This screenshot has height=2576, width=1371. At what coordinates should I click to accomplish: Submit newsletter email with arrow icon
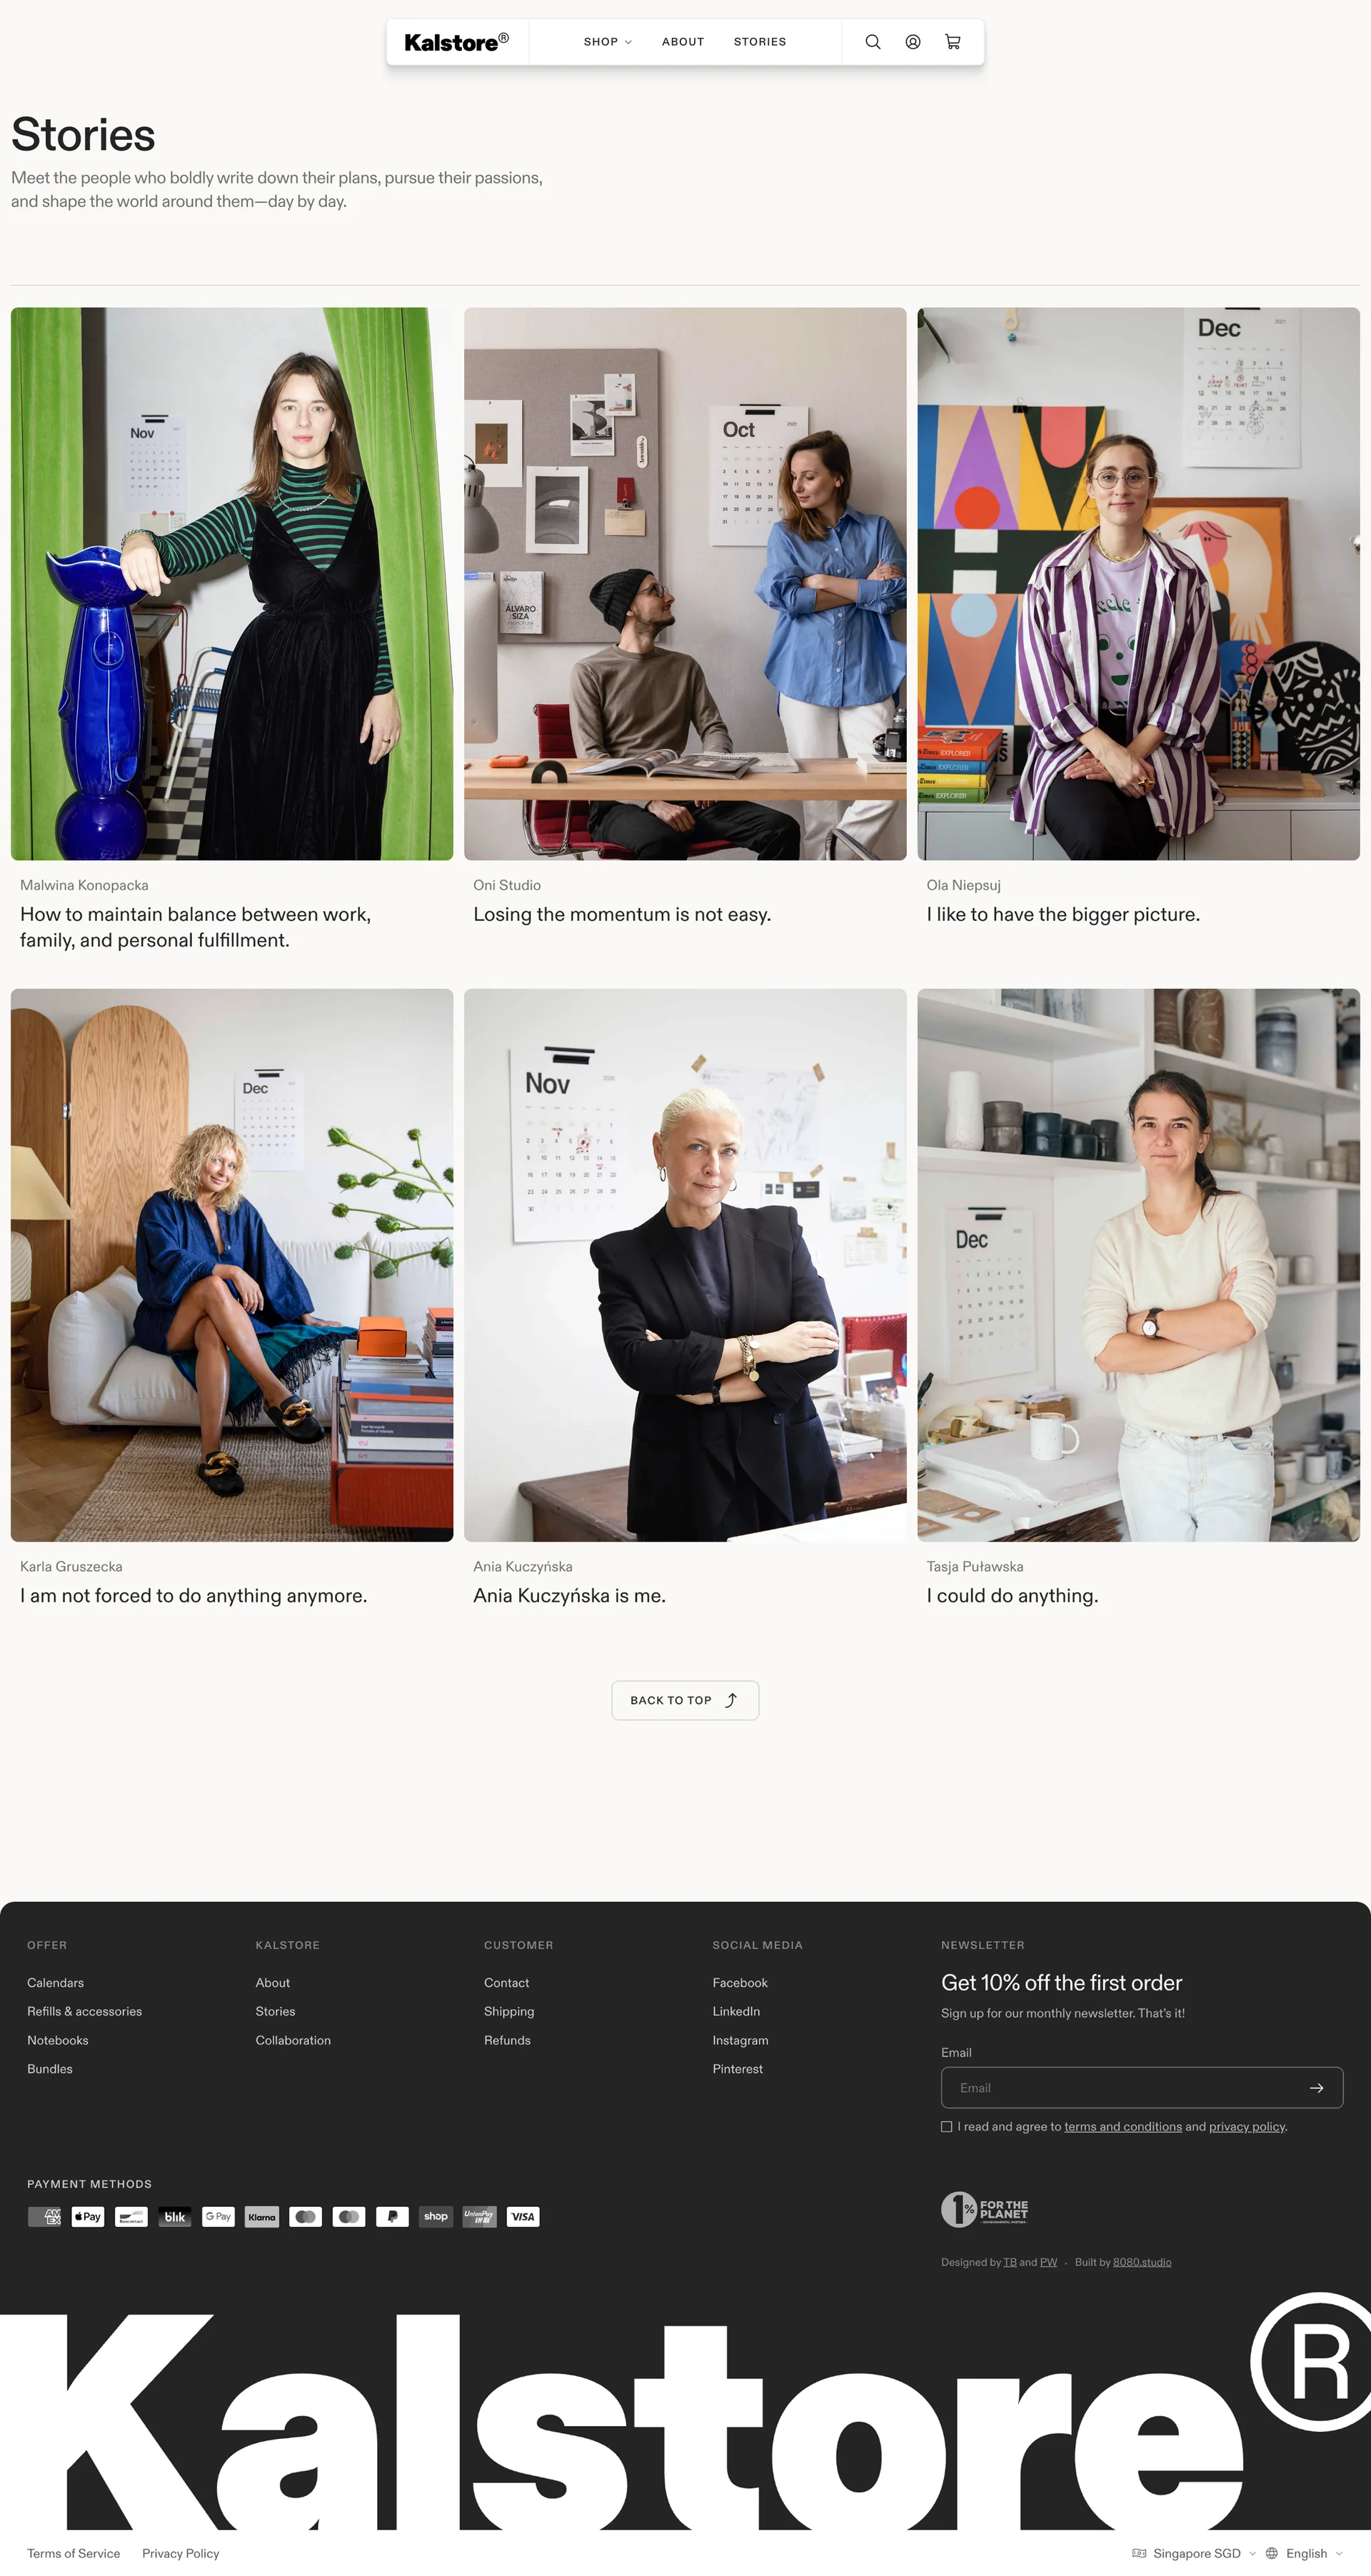click(1316, 2088)
